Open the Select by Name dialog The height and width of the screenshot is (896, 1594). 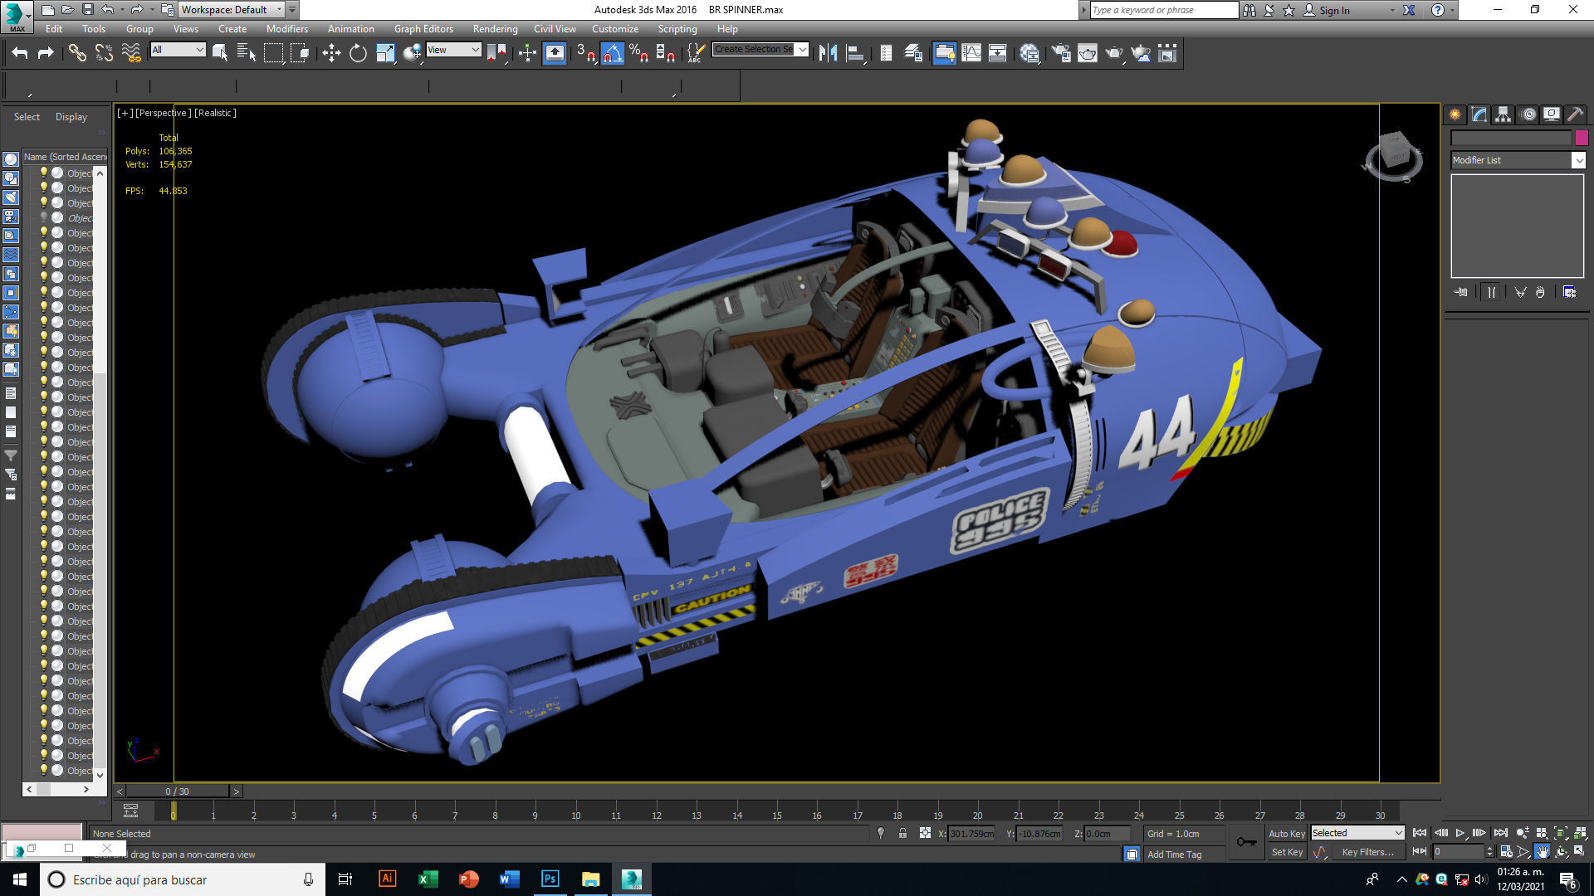click(x=247, y=54)
